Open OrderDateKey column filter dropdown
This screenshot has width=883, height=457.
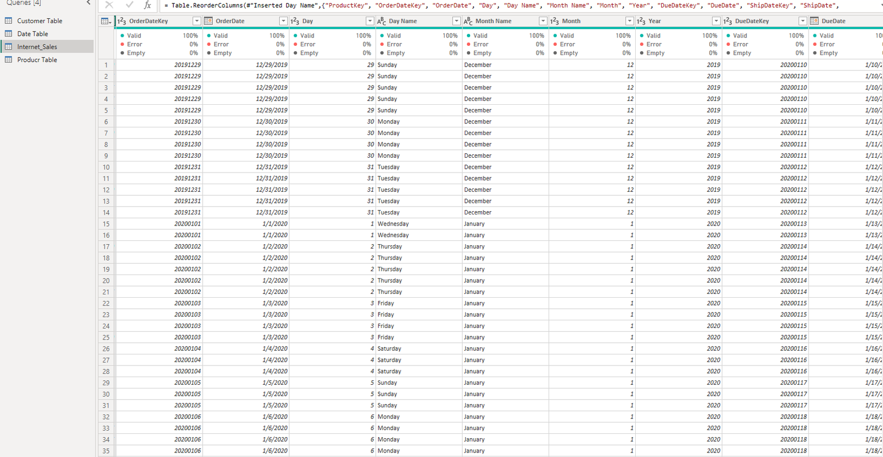pos(196,21)
